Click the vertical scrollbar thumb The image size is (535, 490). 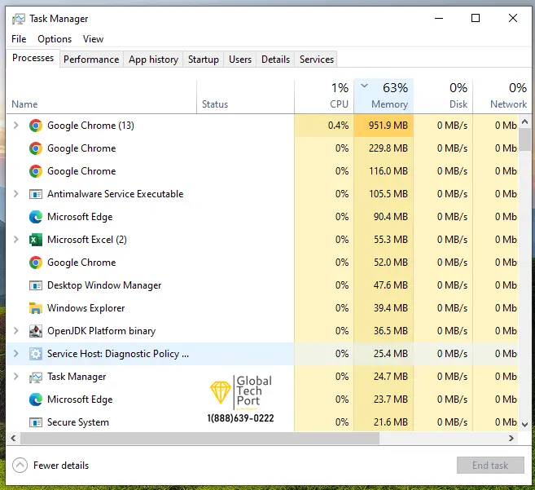[524, 139]
